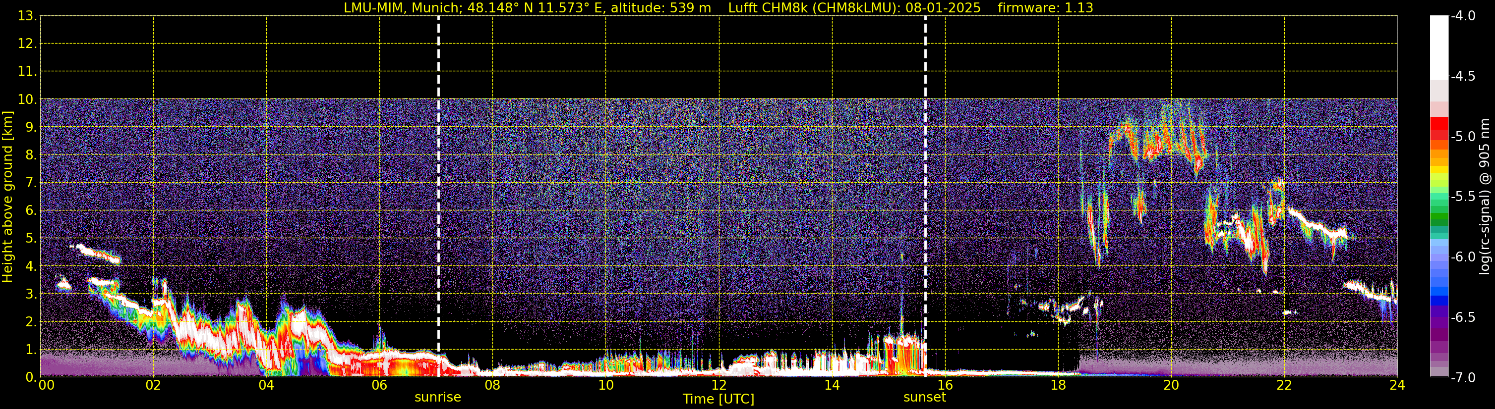Click the '24' time tick label
The width and height of the screenshot is (1495, 409).
[x=1397, y=386]
